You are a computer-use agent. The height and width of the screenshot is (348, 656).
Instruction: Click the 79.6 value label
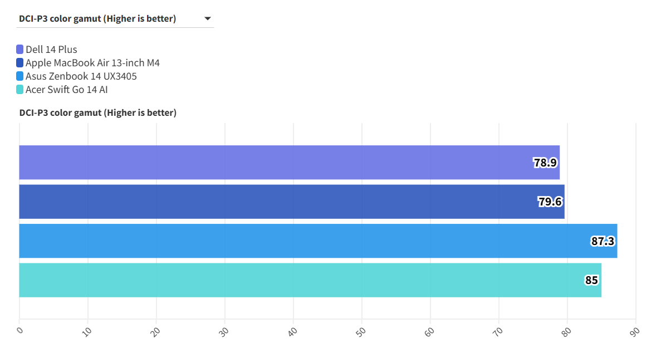pos(550,202)
